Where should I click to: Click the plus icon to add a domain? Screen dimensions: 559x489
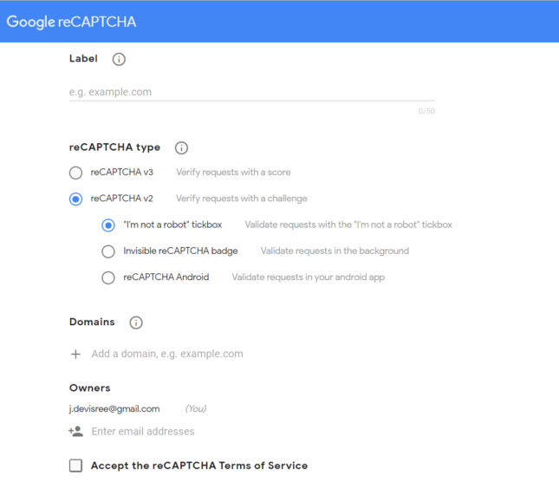tap(75, 354)
